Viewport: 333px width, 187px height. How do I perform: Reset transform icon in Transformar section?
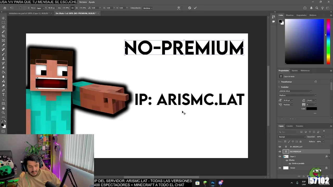(316, 82)
